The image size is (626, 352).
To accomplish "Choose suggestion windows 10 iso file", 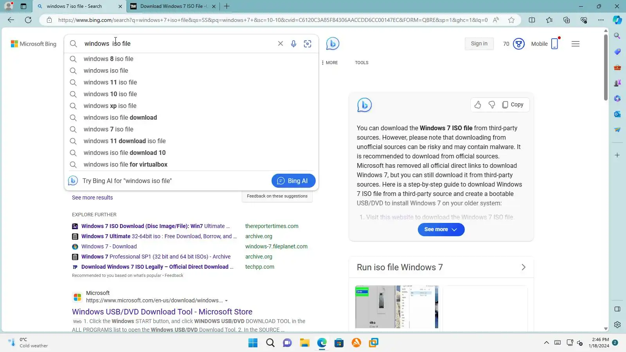I will [191, 94].
